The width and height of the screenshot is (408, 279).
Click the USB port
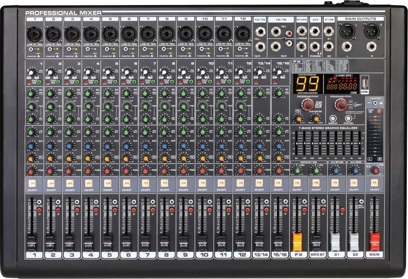pos(366,81)
